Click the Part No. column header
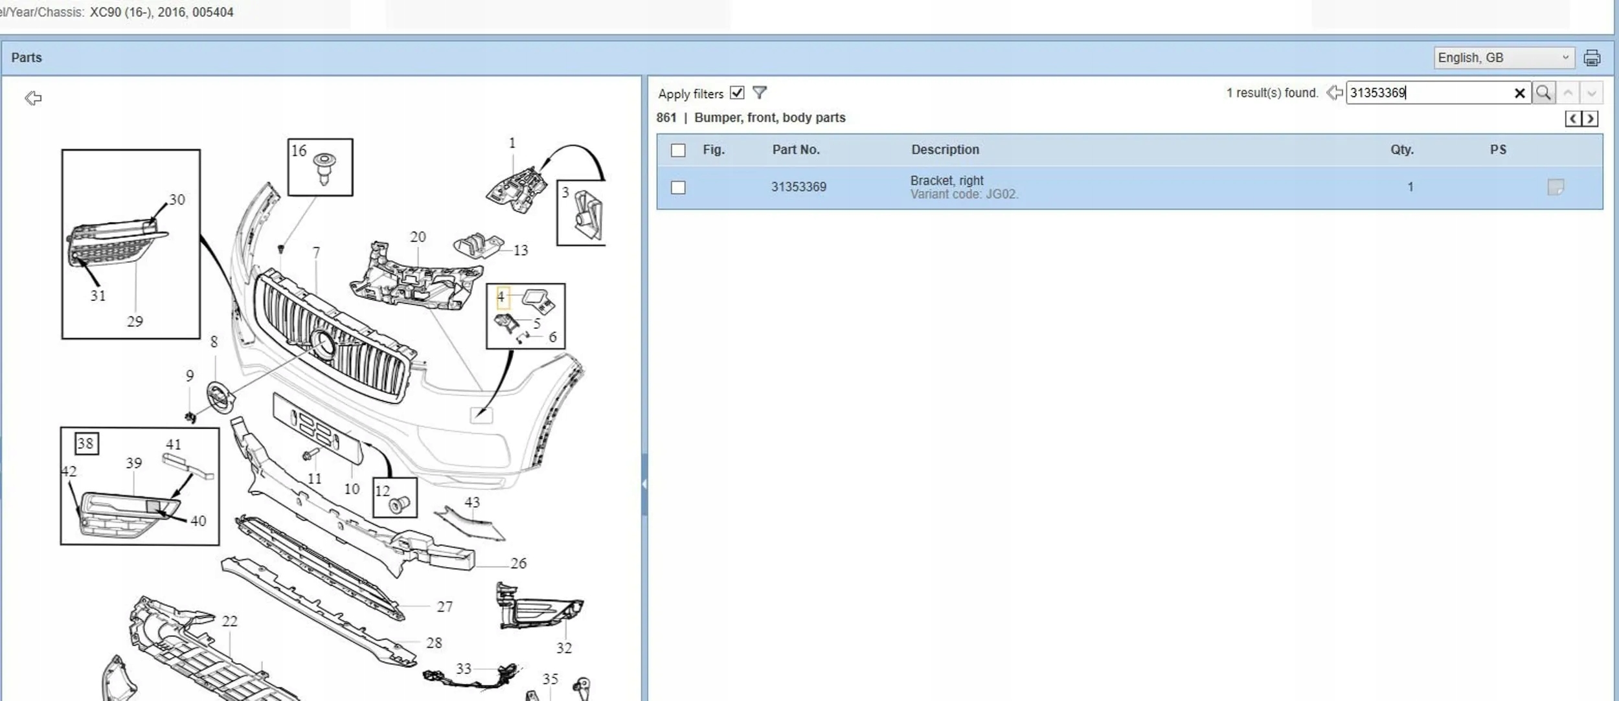This screenshot has width=1619, height=701. 795,150
